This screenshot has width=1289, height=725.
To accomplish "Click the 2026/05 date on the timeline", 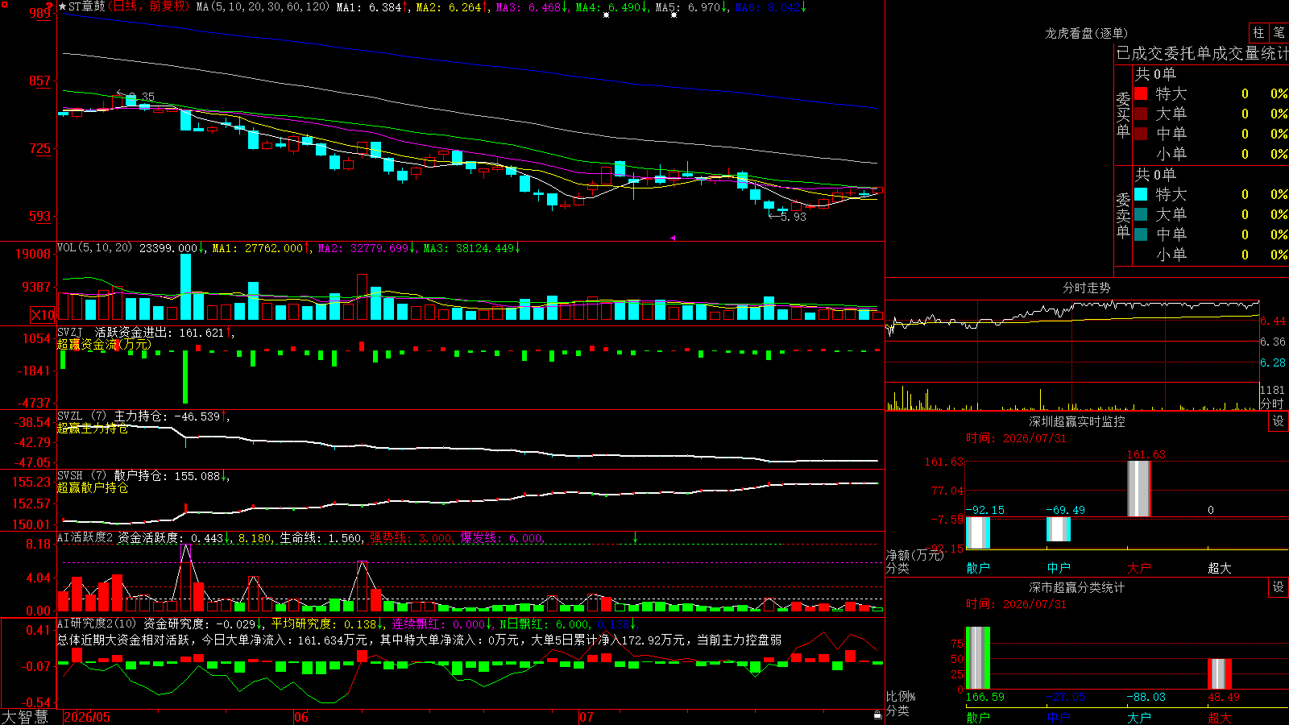I will (x=87, y=717).
